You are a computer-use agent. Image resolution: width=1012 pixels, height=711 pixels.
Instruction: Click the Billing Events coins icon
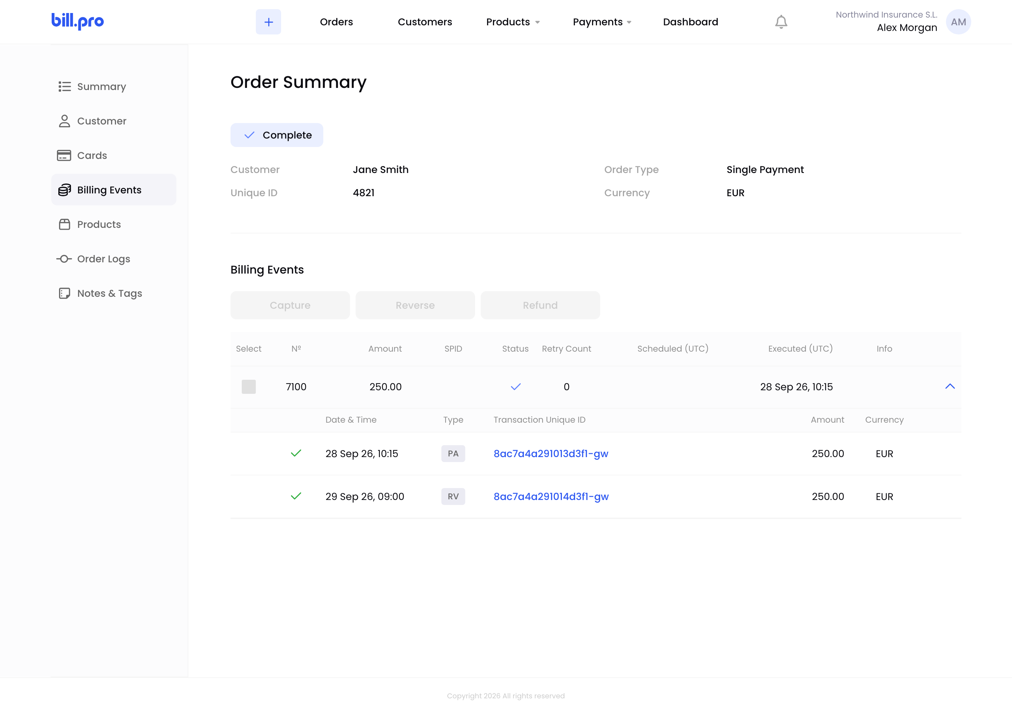coord(64,190)
